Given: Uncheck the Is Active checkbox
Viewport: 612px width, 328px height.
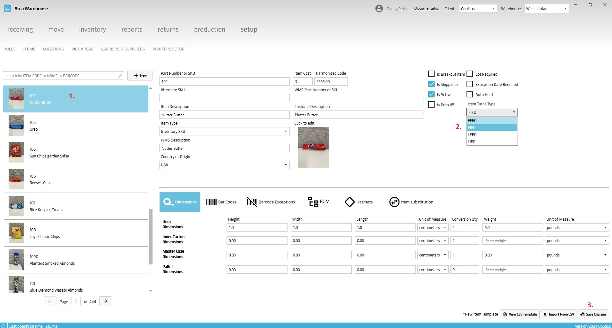Looking at the screenshot, I should point(431,94).
